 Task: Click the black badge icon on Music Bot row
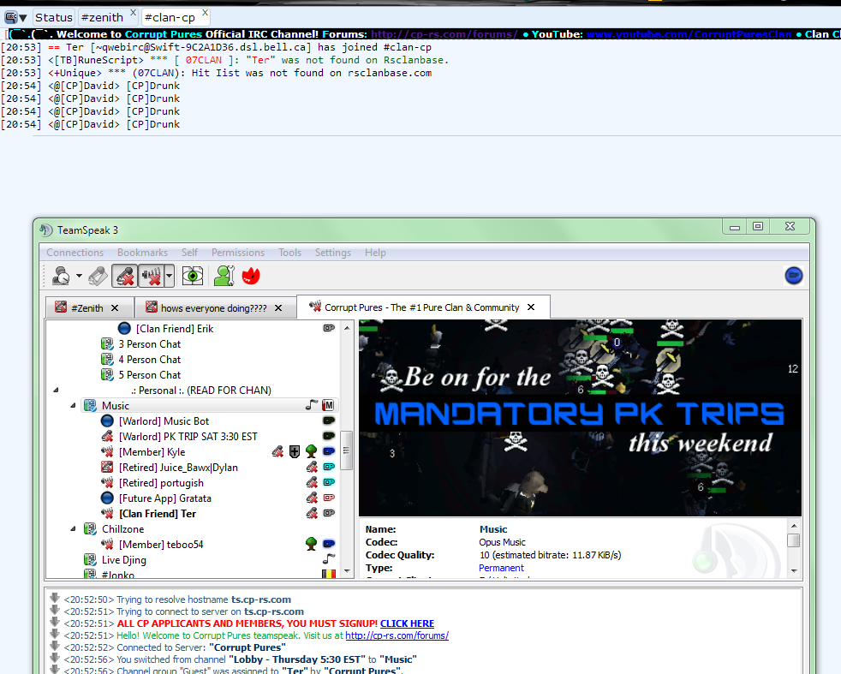click(x=329, y=421)
